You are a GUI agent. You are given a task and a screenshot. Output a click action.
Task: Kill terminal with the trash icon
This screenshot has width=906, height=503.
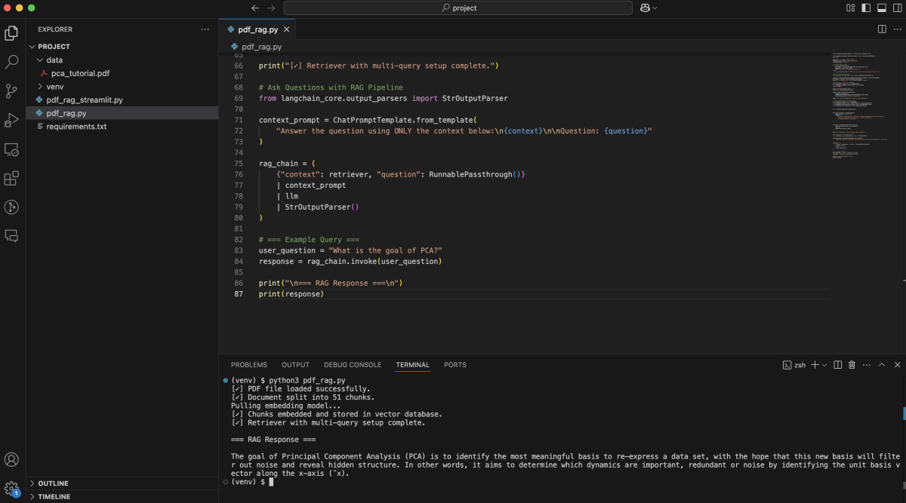pos(852,365)
